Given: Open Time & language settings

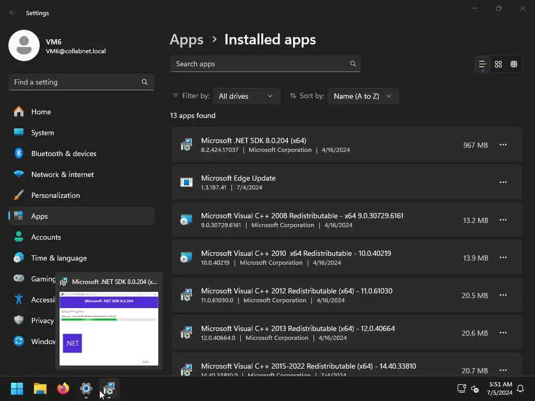Looking at the screenshot, I should (82, 258).
